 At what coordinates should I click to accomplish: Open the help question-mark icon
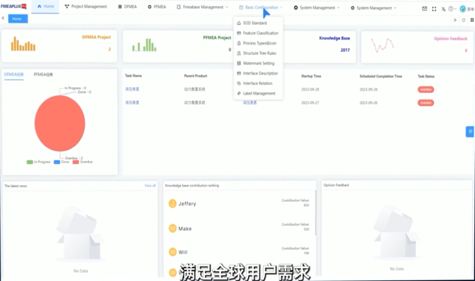[x=451, y=9]
